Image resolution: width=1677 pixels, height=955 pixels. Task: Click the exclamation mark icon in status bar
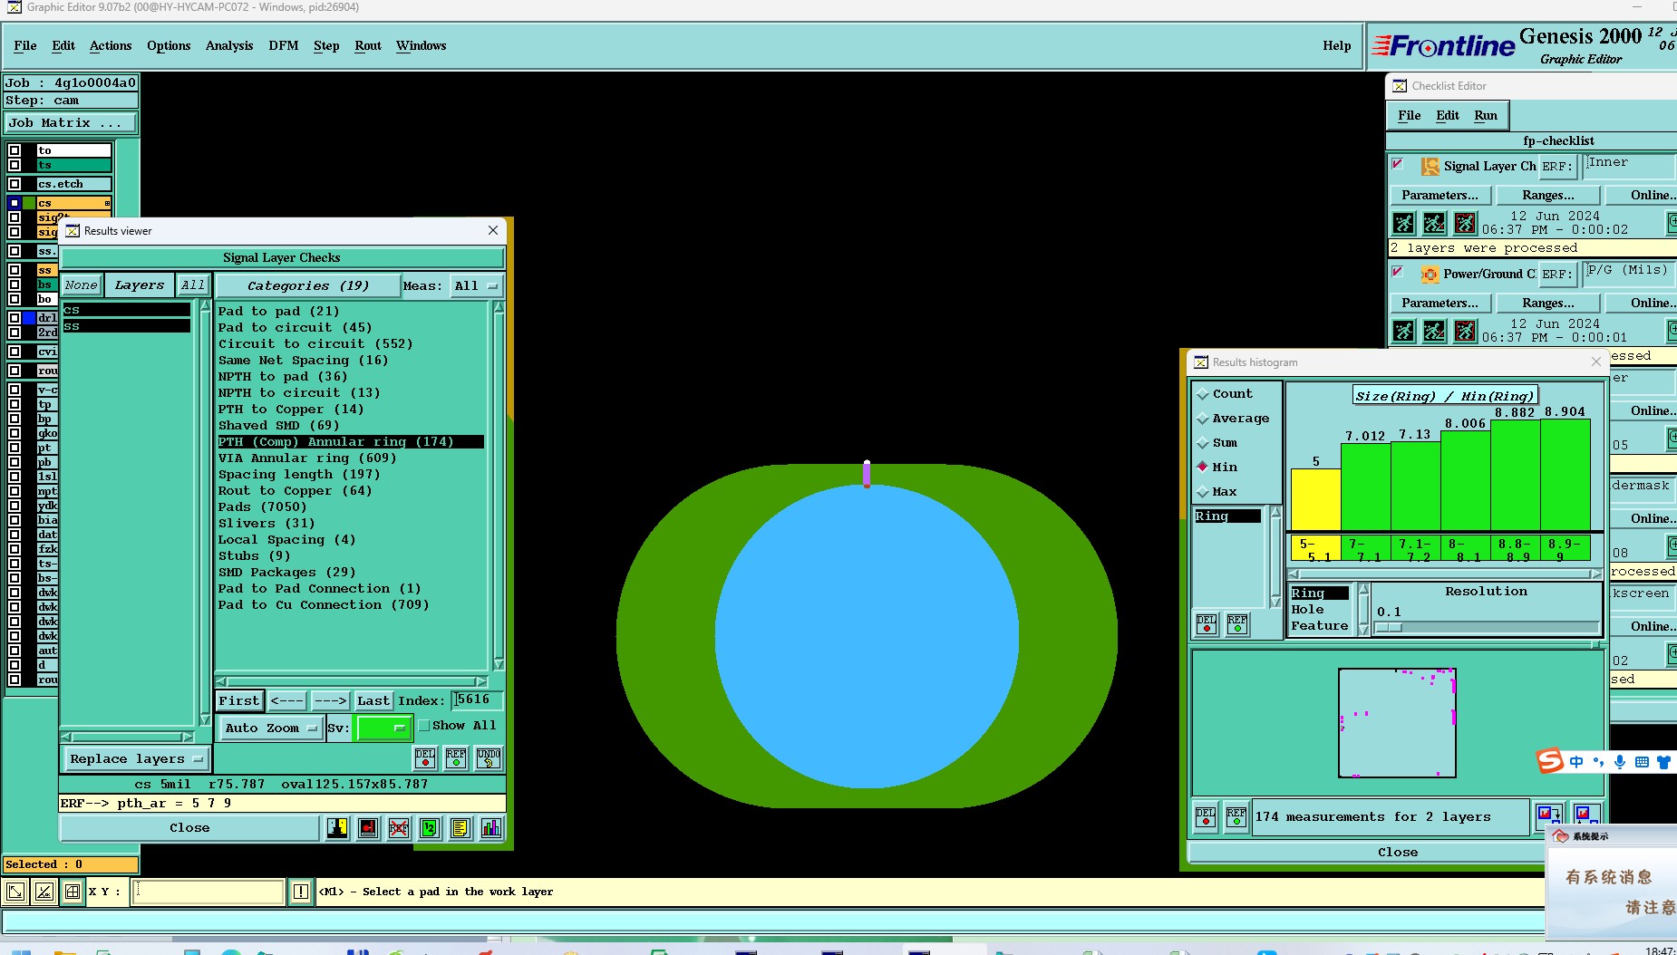click(x=301, y=892)
